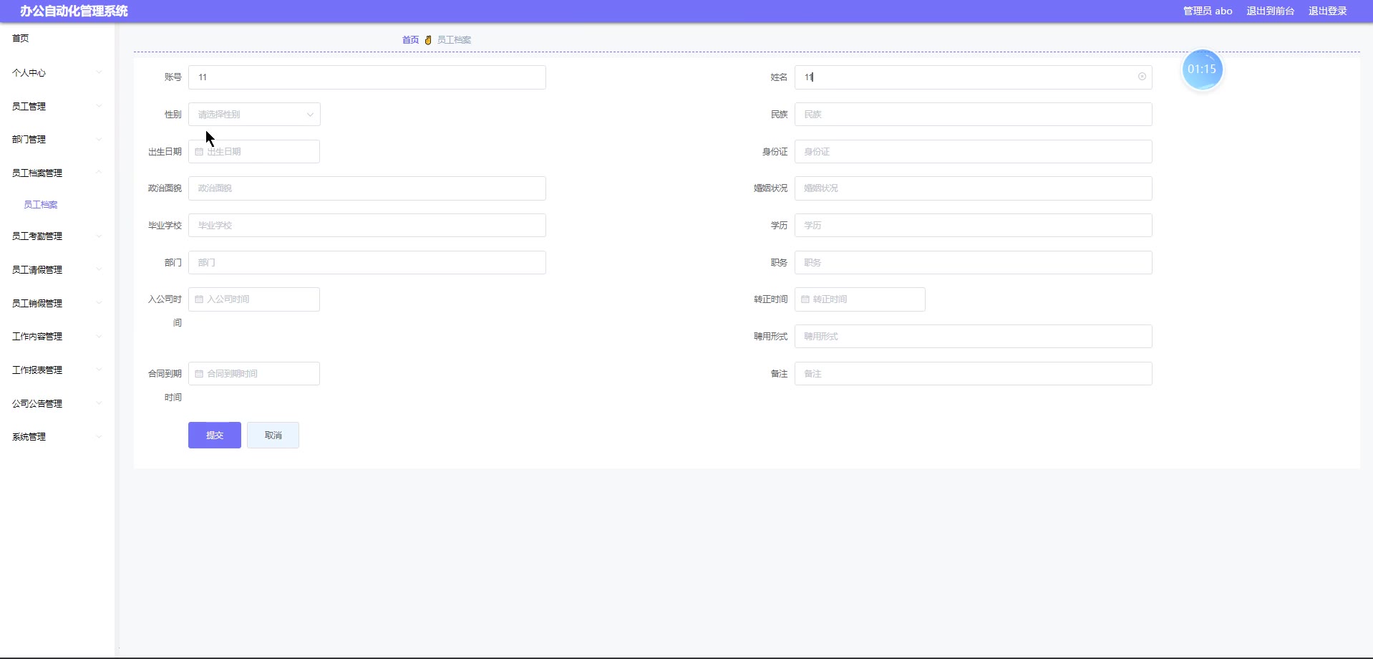Click the 学历 input field
Image resolution: width=1373 pixels, height=659 pixels.
[x=974, y=226]
